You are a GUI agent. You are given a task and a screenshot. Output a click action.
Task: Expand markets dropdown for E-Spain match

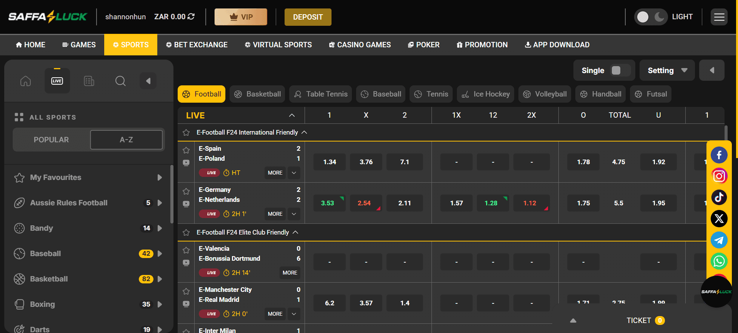294,173
